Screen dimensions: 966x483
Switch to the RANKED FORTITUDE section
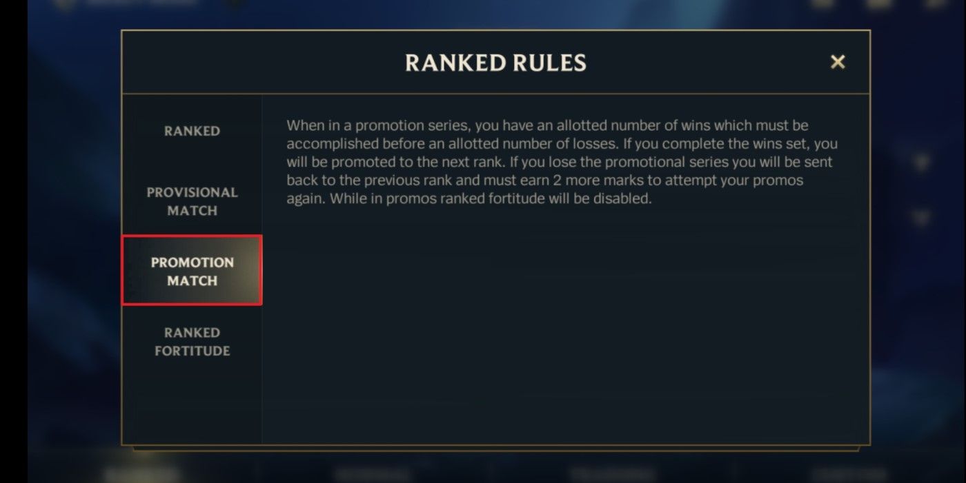pyautogui.click(x=192, y=342)
